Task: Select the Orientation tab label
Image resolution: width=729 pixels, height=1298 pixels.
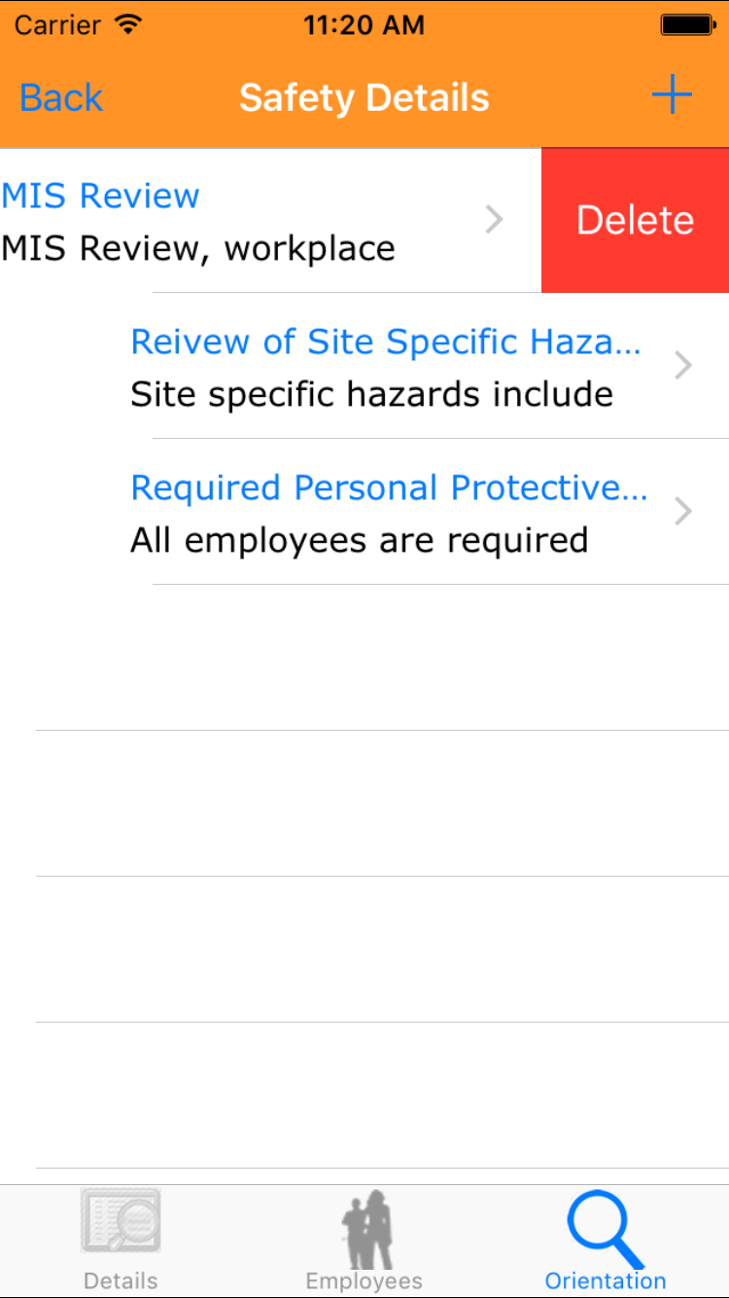Action: tap(606, 1280)
